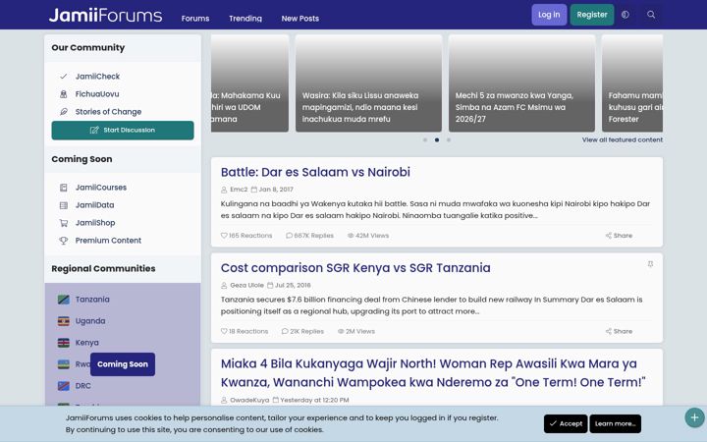The height and width of the screenshot is (442, 707).
Task: Open the Trending menu
Action: (245, 19)
